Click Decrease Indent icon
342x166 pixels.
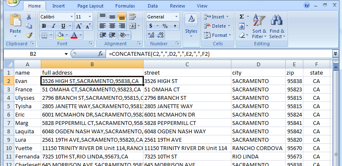point(103,35)
